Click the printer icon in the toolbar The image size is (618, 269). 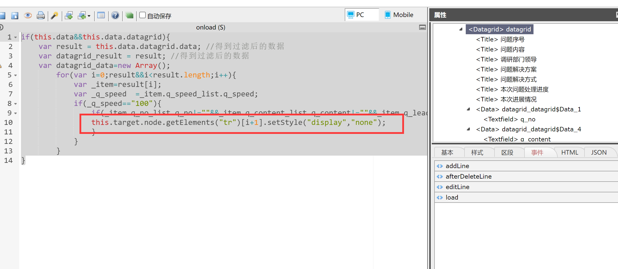click(40, 15)
